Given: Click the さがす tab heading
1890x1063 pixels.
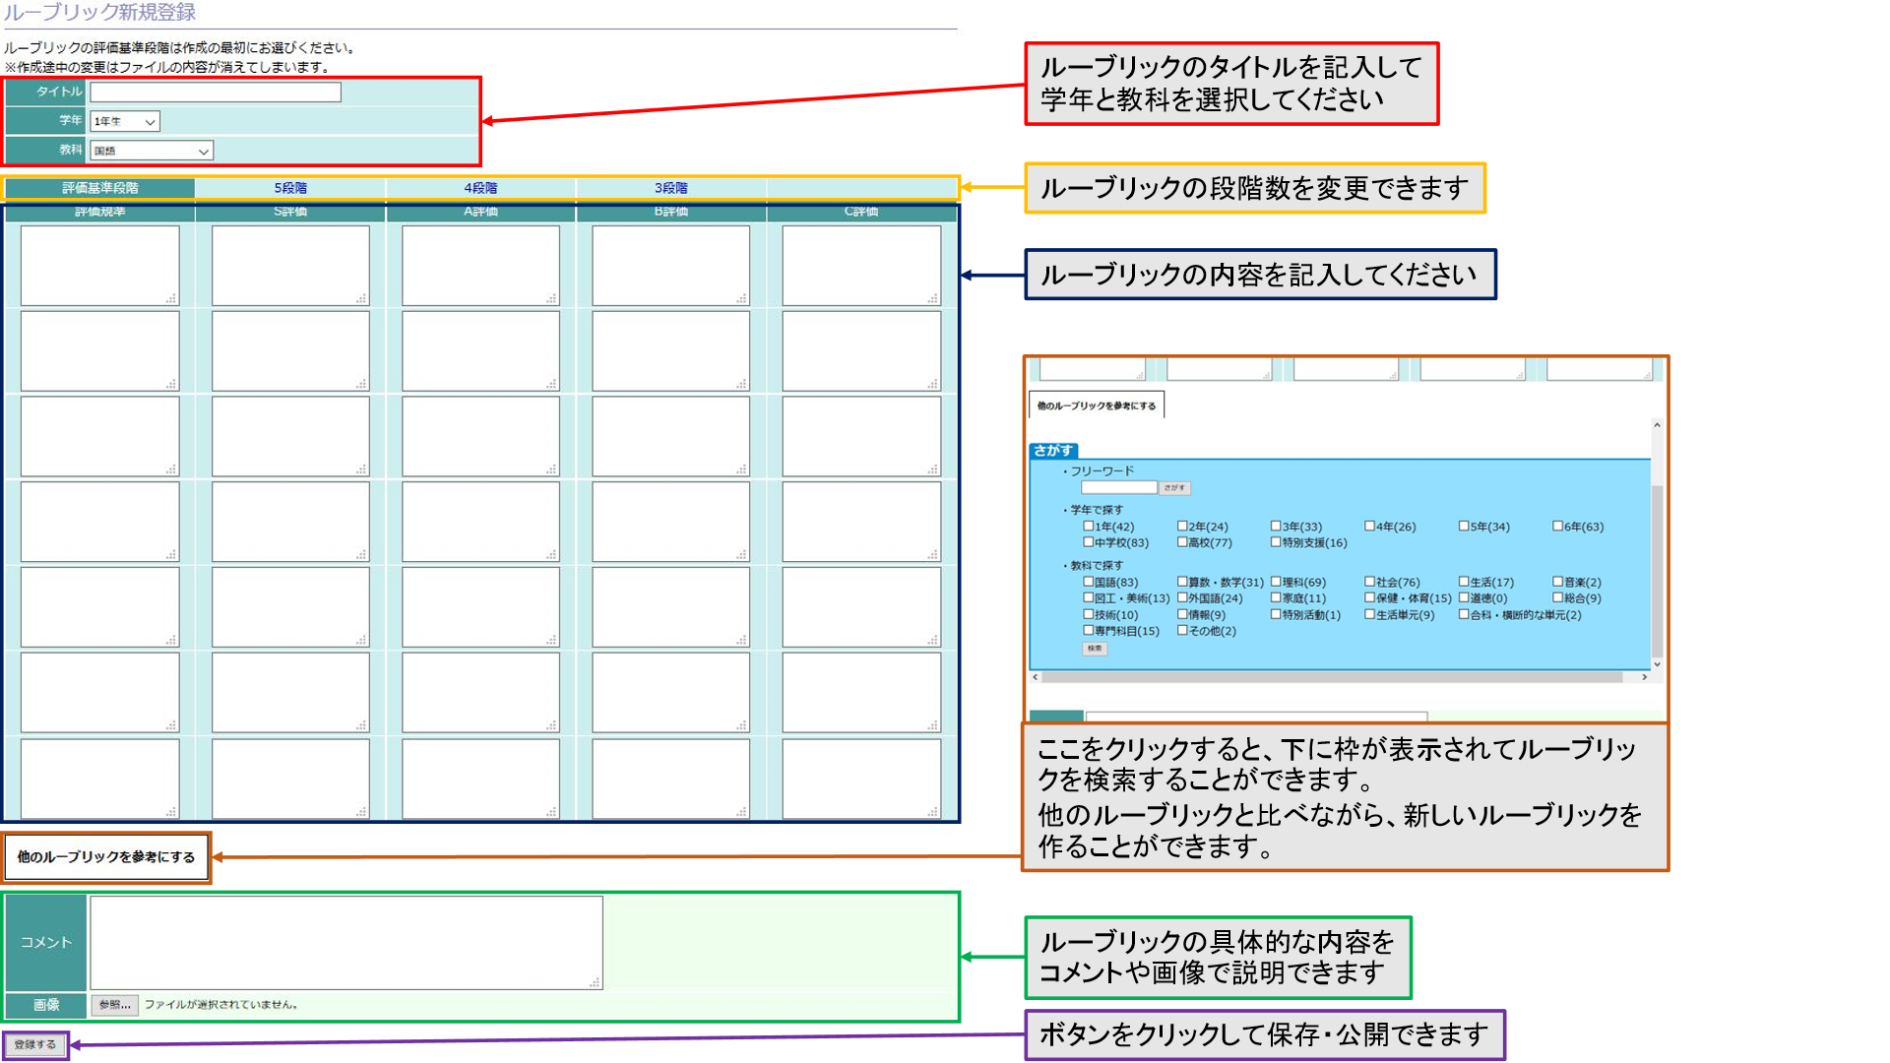Looking at the screenshot, I should pos(1053,451).
